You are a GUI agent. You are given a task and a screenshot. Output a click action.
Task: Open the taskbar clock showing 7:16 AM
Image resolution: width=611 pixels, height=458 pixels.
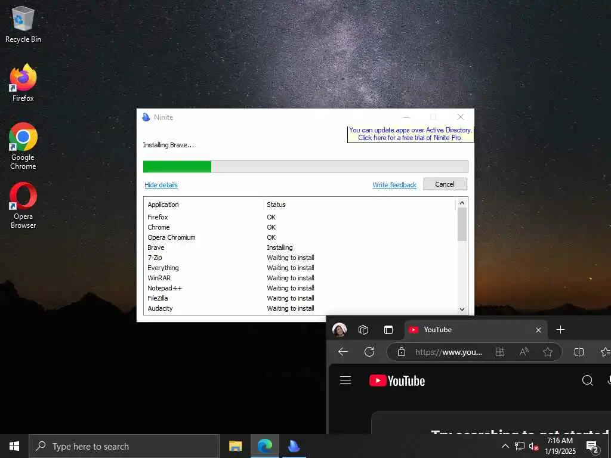pos(560,446)
